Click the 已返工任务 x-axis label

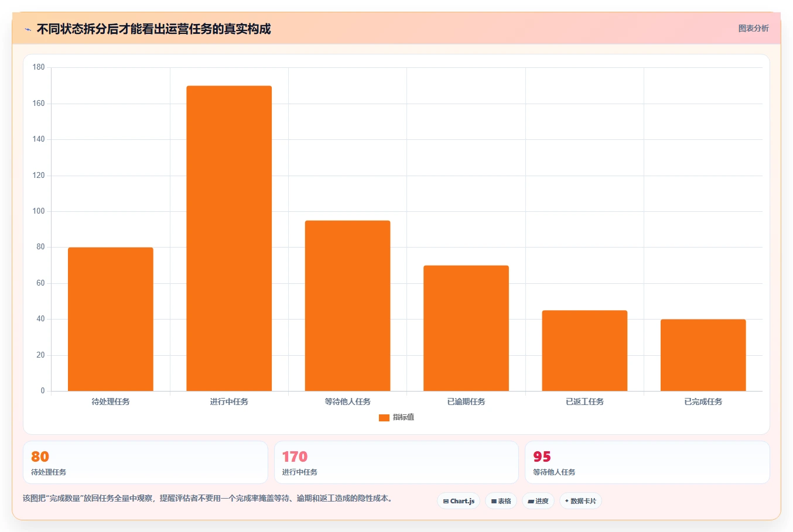tap(585, 401)
